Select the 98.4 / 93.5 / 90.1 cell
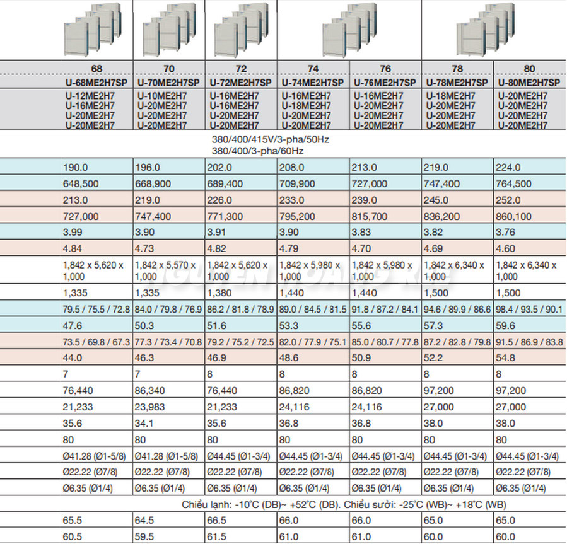Viewport: 567px width, 544px height. [530, 309]
